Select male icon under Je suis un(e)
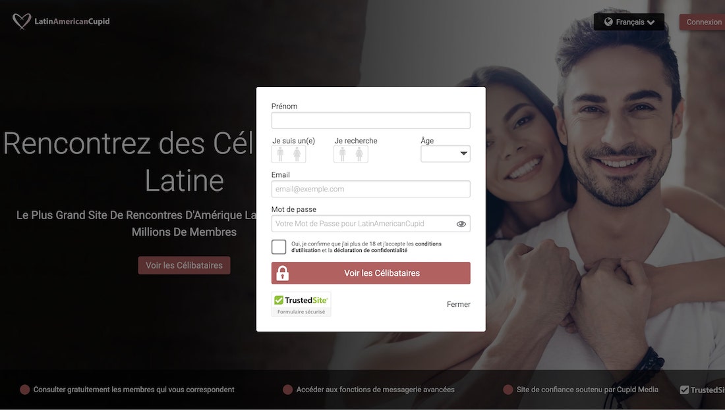 coord(280,154)
